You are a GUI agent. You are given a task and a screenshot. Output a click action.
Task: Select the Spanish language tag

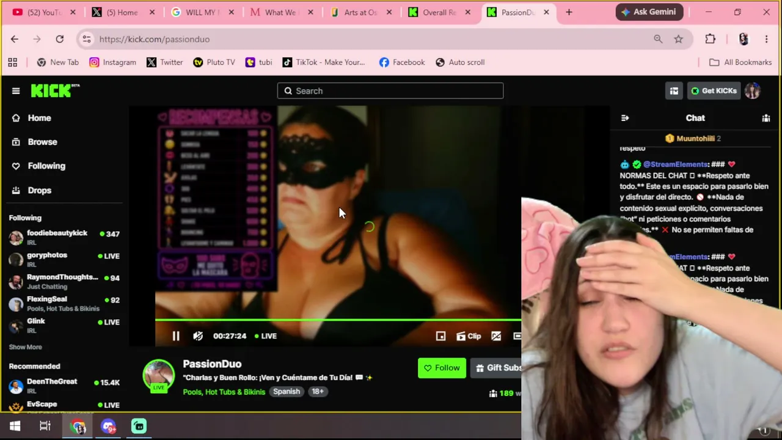tap(287, 392)
